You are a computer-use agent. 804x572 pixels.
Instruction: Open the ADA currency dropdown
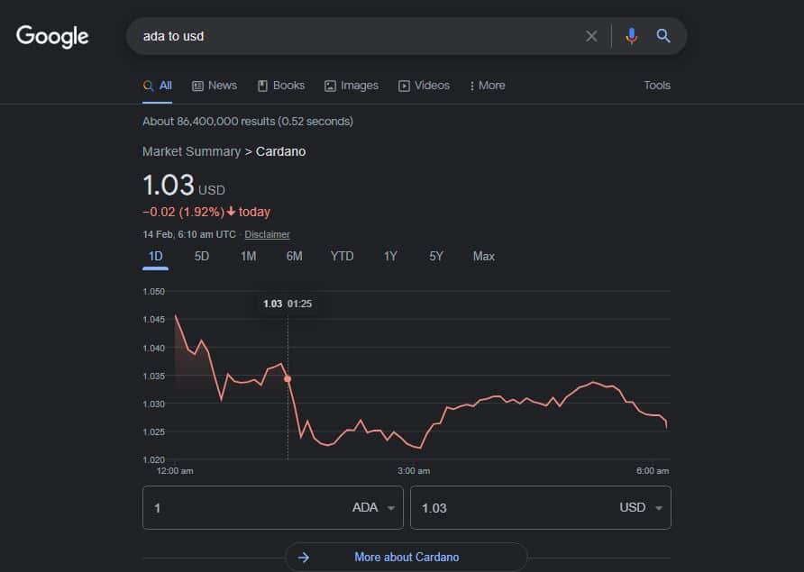(x=373, y=508)
